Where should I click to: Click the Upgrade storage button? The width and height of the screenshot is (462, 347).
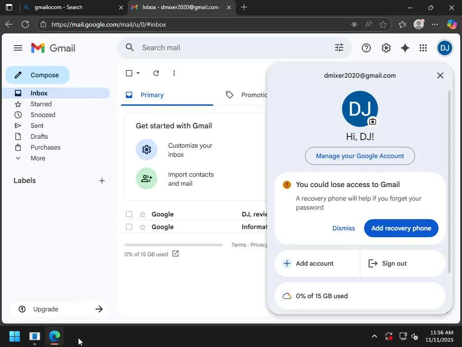(x=60, y=309)
